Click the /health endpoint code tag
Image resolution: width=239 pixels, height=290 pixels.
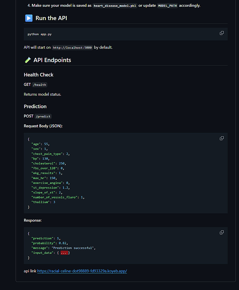tap(40, 85)
